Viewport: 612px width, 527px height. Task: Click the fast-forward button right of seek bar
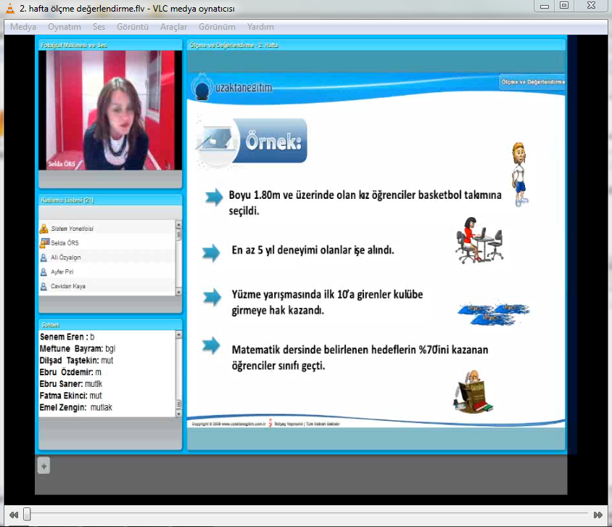click(597, 515)
